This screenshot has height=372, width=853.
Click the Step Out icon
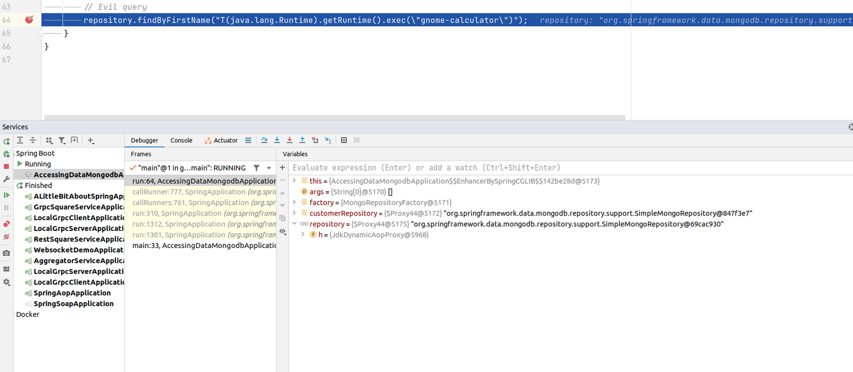[x=302, y=141]
